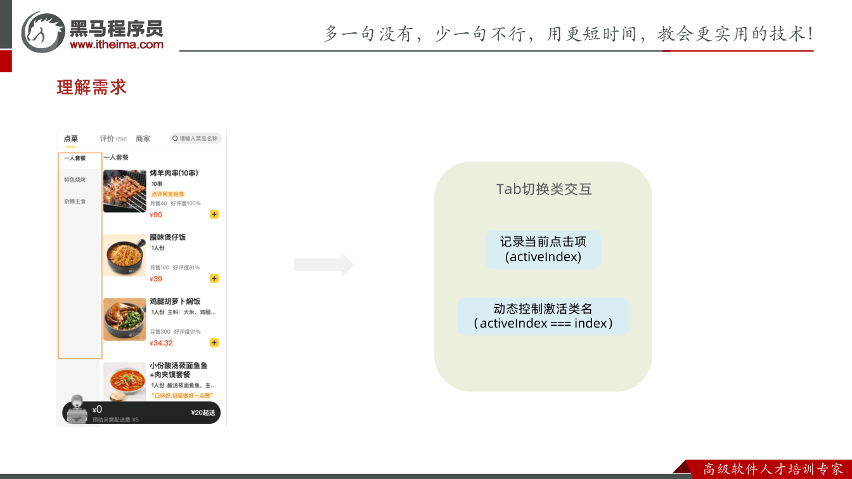Click the ¥0 cart total
This screenshot has width=852, height=479.
pos(97,410)
